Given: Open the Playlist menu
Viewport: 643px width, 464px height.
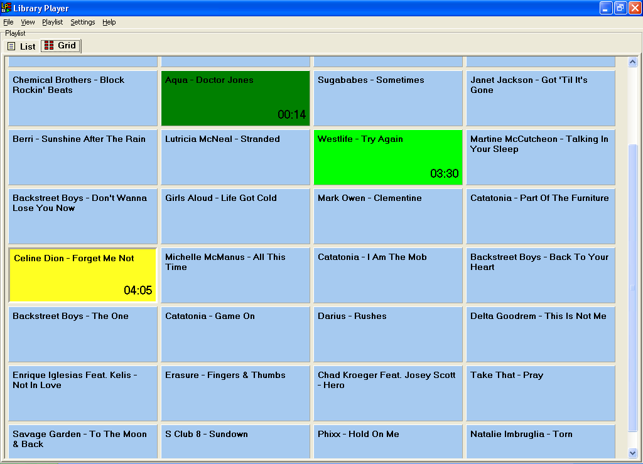Looking at the screenshot, I should (53, 22).
